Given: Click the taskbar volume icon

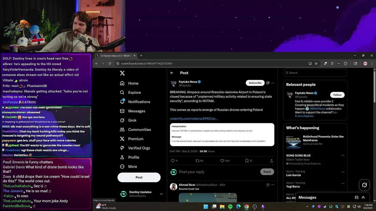Looking at the screenshot, I should click(359, 207).
